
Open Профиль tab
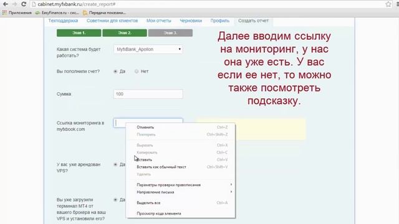(x=220, y=21)
